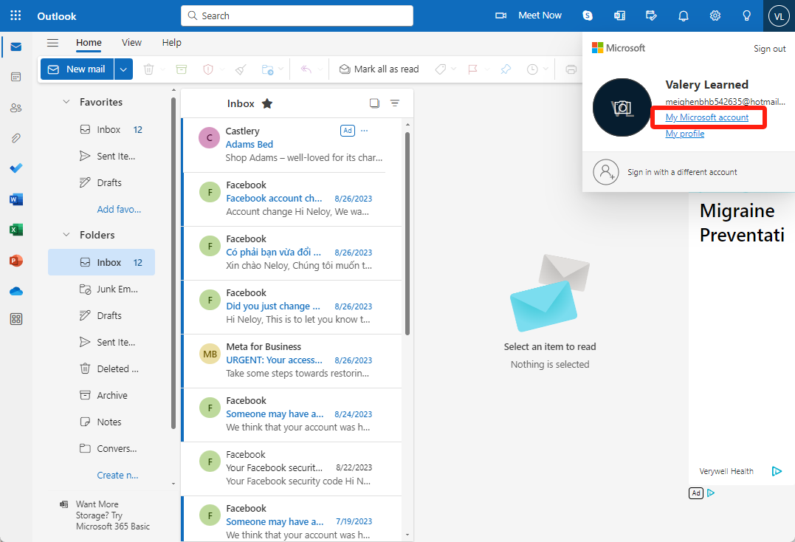Toggle the Inbox favorite star
This screenshot has height=542, width=795.
(267, 104)
